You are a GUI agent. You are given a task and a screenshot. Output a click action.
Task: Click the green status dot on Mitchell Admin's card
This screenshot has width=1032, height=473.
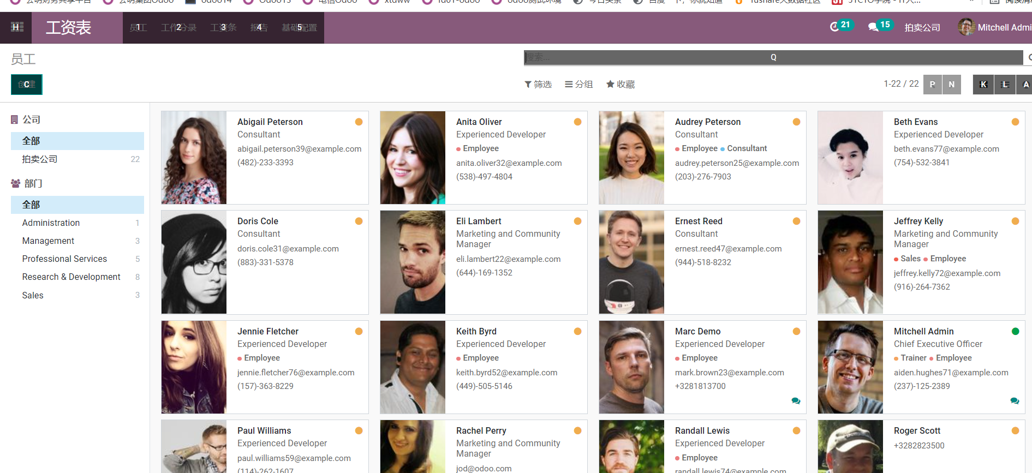tap(1016, 331)
